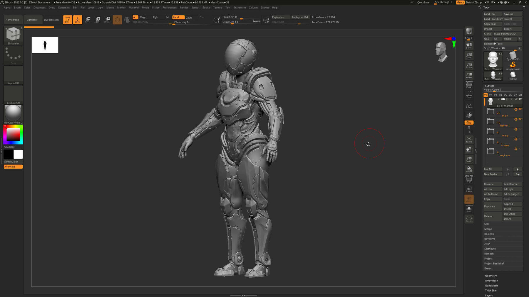Expand the ArrayMesh subpalette
Viewport: 529px width, 297px height.
pos(491,281)
